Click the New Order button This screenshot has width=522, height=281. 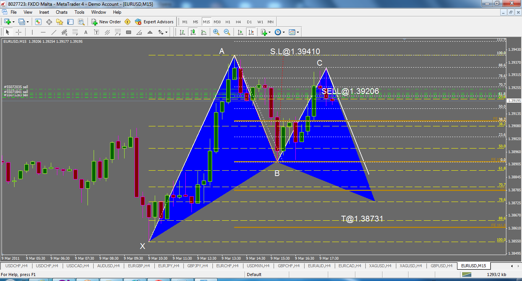[106, 22]
